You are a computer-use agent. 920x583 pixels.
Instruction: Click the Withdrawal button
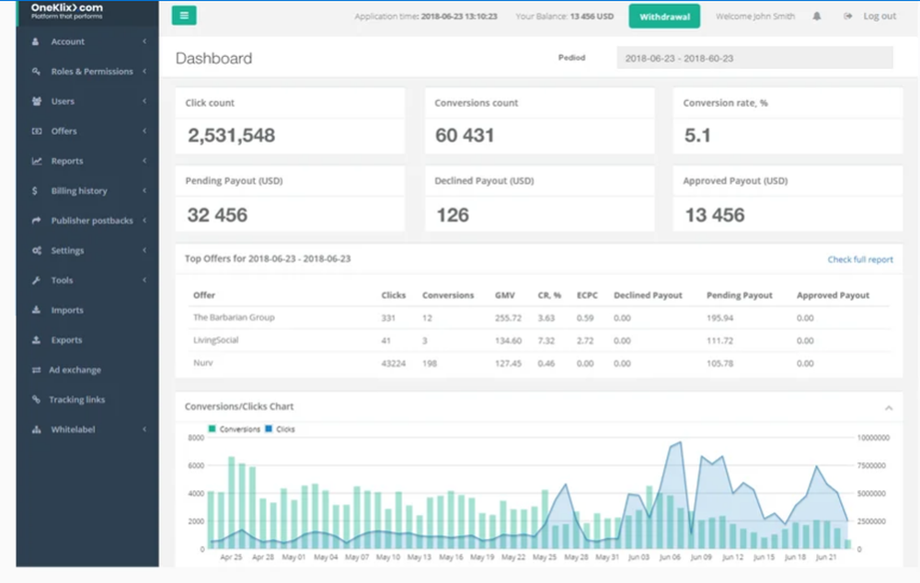[664, 17]
